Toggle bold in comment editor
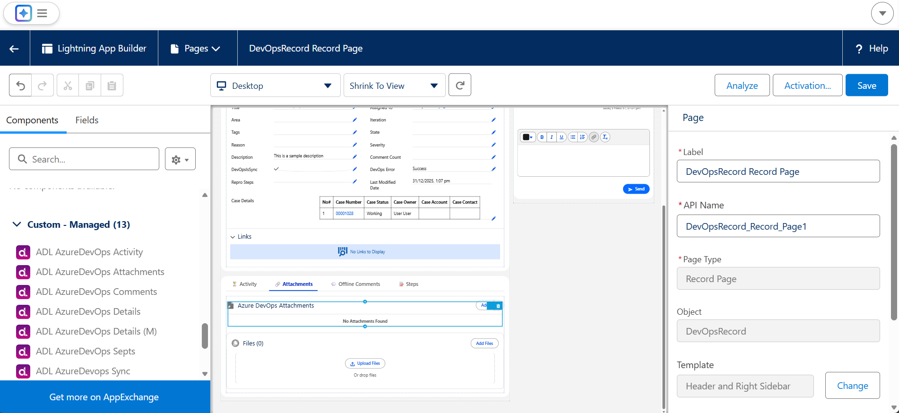 tap(542, 137)
